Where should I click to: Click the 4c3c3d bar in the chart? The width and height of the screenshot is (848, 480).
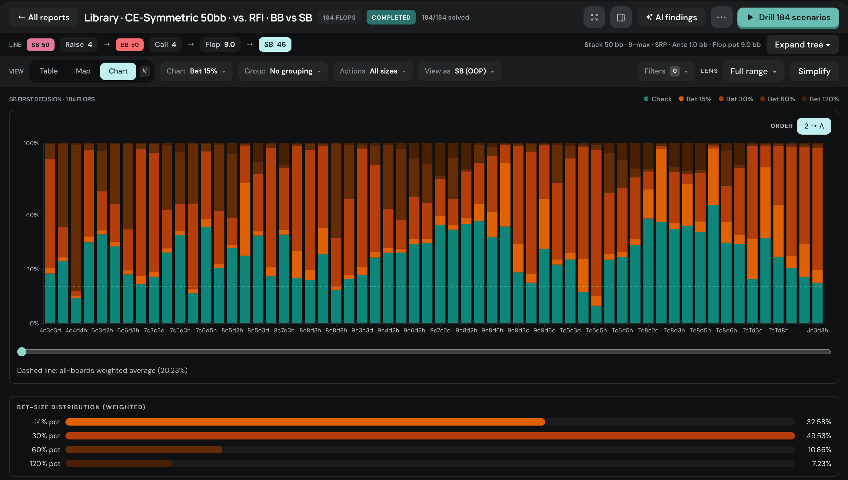coord(50,233)
